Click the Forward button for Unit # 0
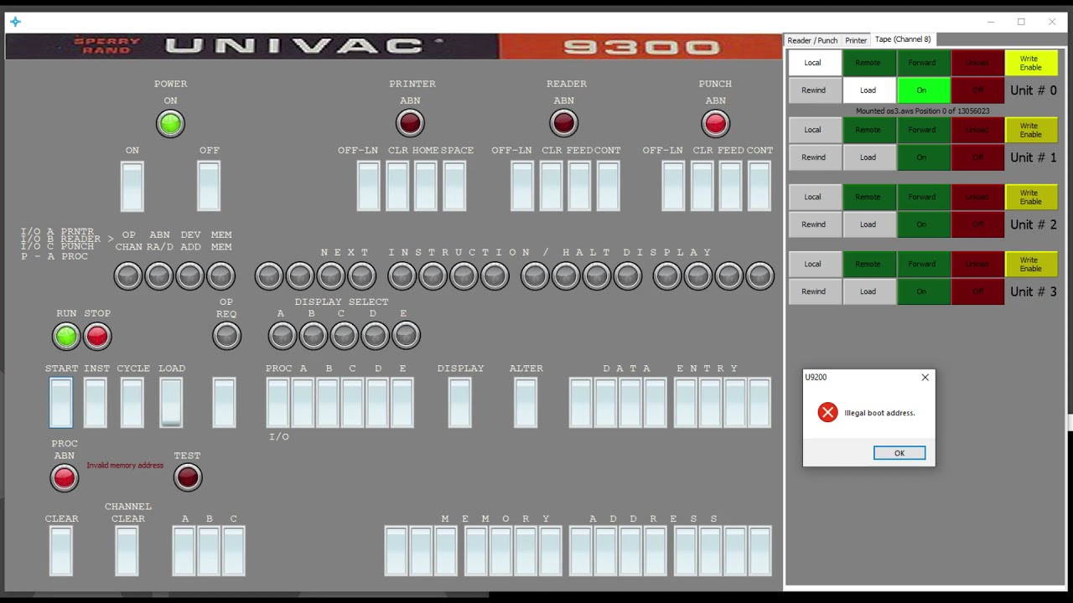1073x603 pixels. pos(922,63)
